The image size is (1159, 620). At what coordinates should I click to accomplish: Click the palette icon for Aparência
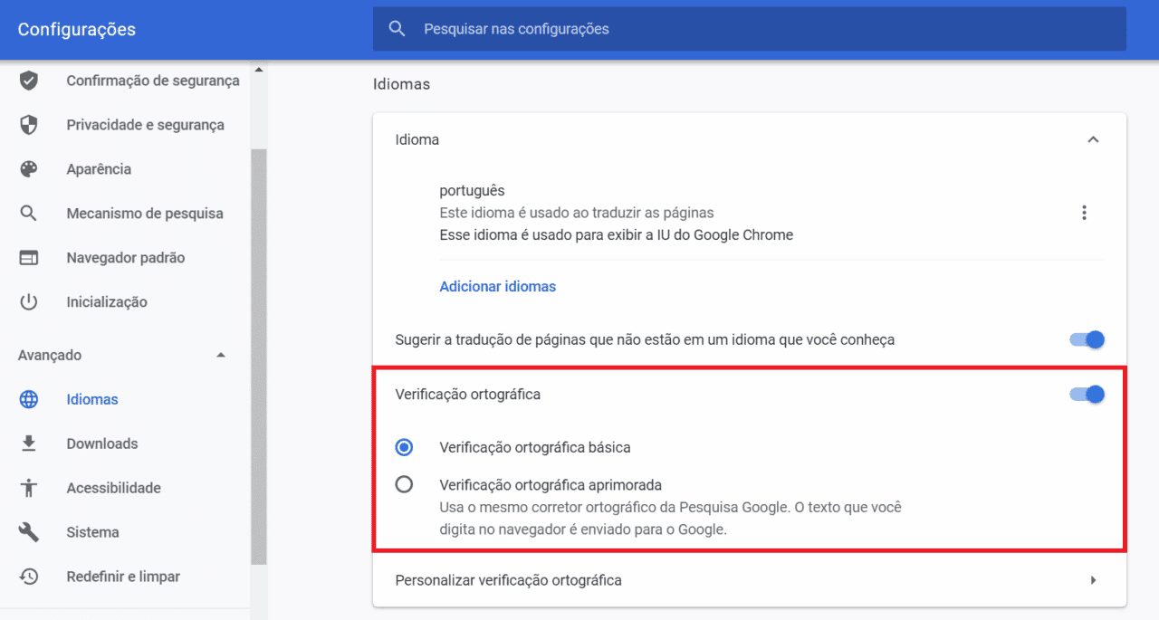[x=29, y=169]
